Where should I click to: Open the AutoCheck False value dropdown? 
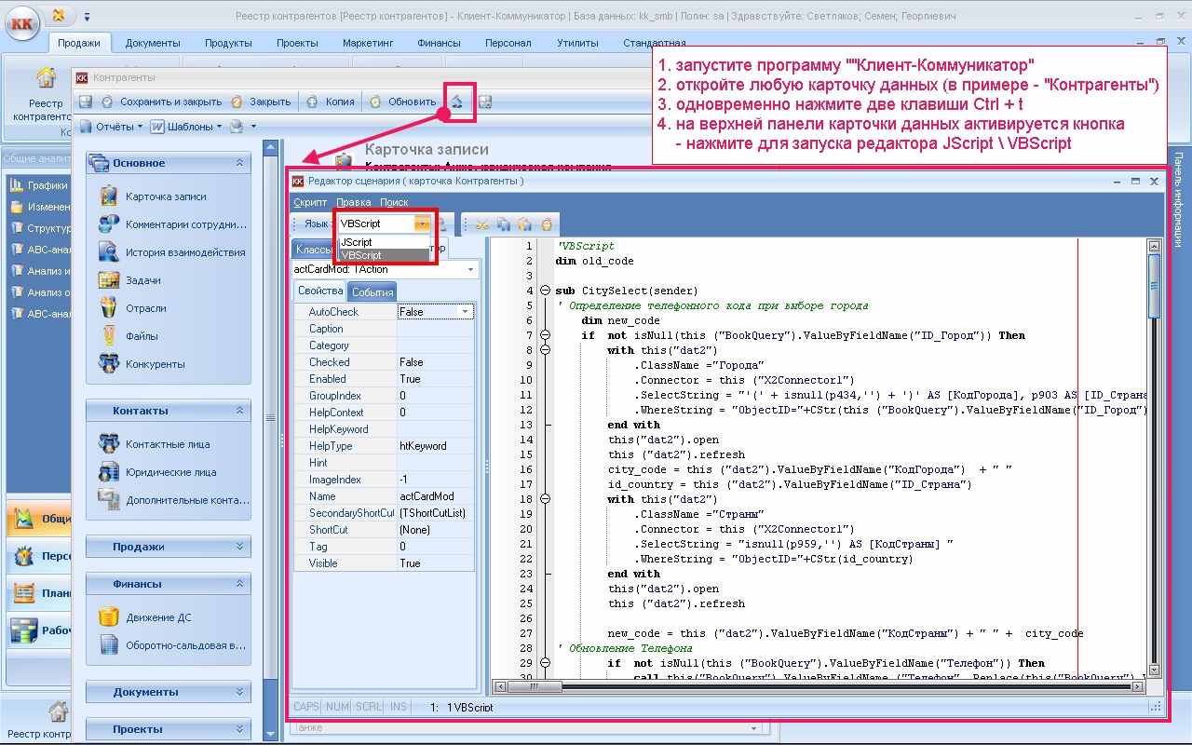click(x=466, y=312)
